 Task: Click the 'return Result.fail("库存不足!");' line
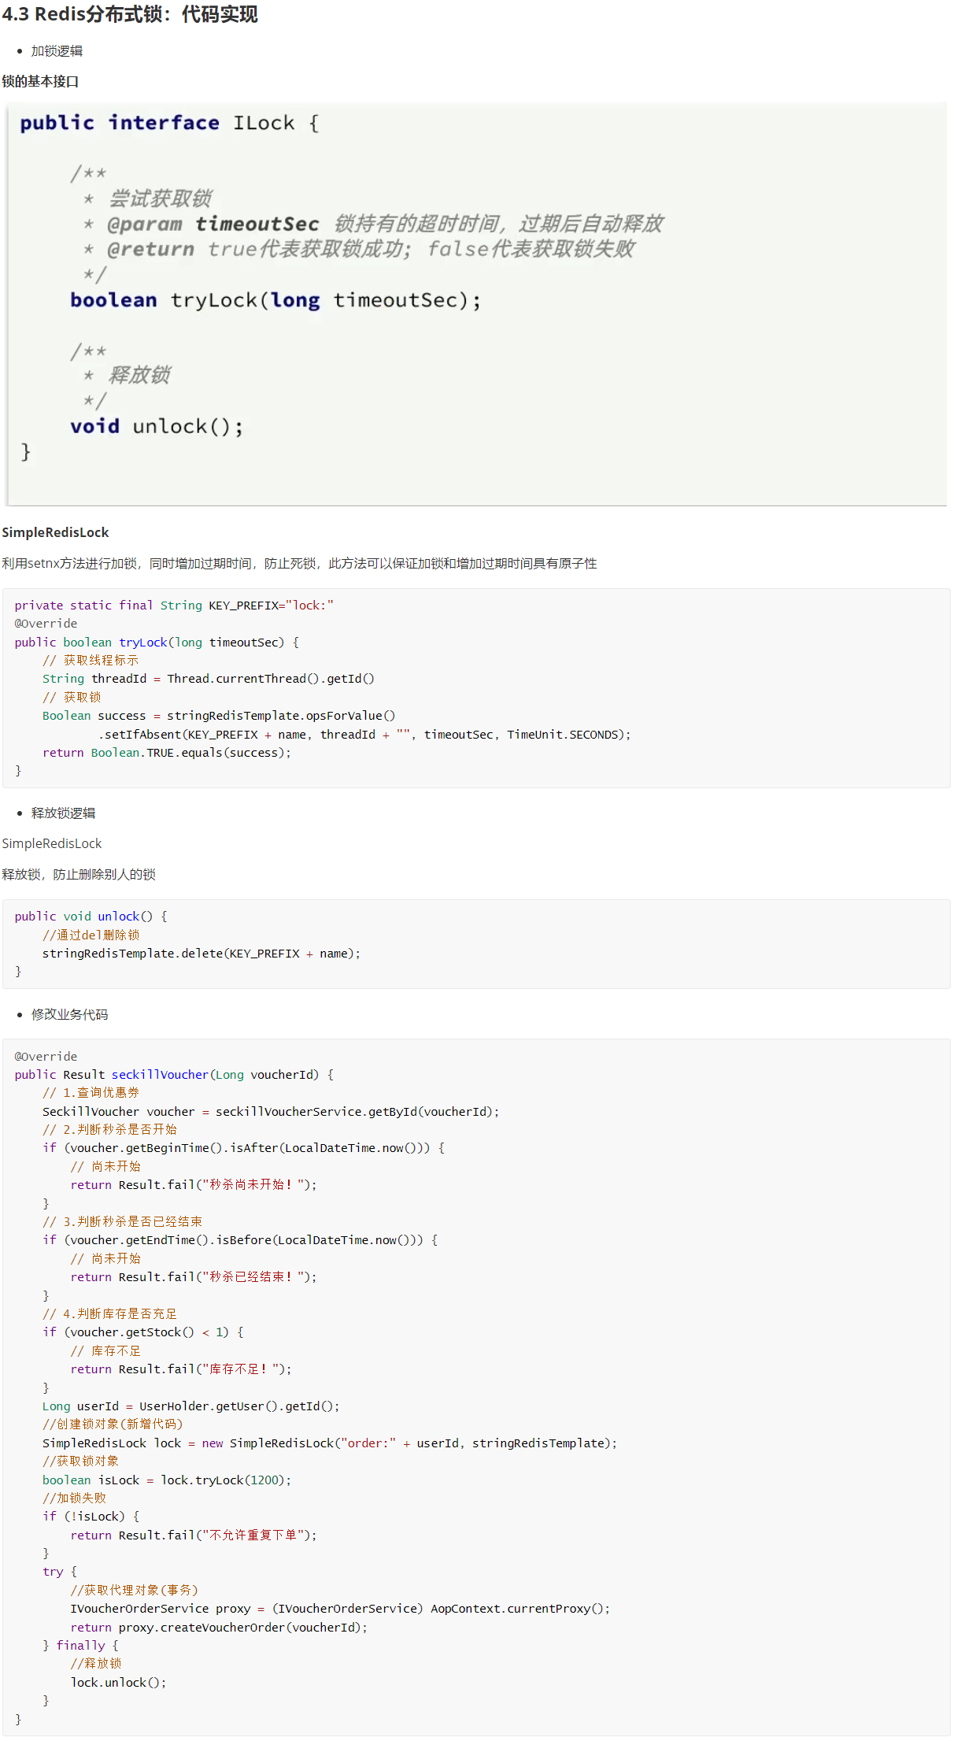(181, 1369)
